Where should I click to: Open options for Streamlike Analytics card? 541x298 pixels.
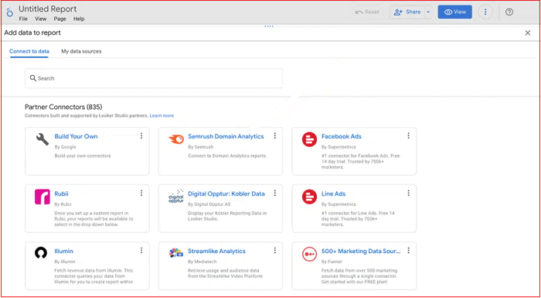pyautogui.click(x=275, y=251)
